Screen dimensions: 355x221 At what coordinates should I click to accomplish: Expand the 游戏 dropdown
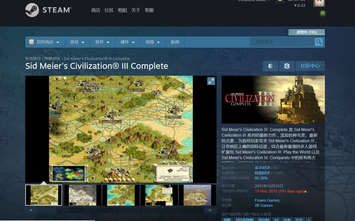tap(78, 42)
